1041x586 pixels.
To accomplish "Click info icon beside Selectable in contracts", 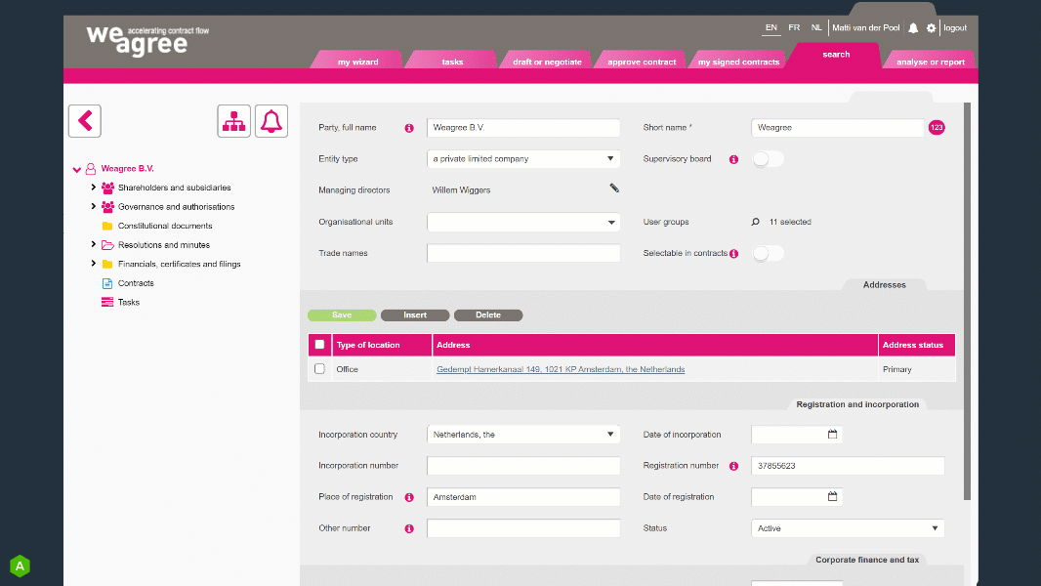I will click(x=733, y=254).
